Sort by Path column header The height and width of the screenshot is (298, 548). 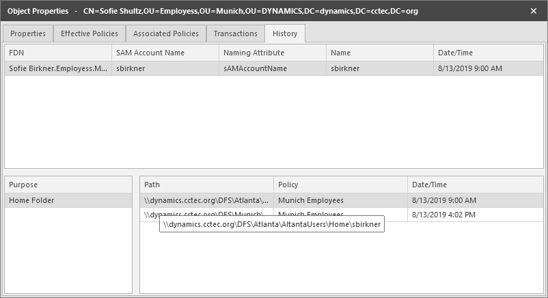tap(206, 185)
